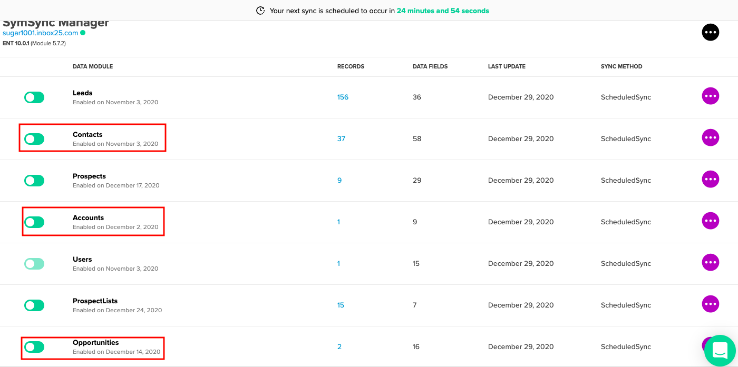
Task: Select the Opportunities module name
Action: 95,343
